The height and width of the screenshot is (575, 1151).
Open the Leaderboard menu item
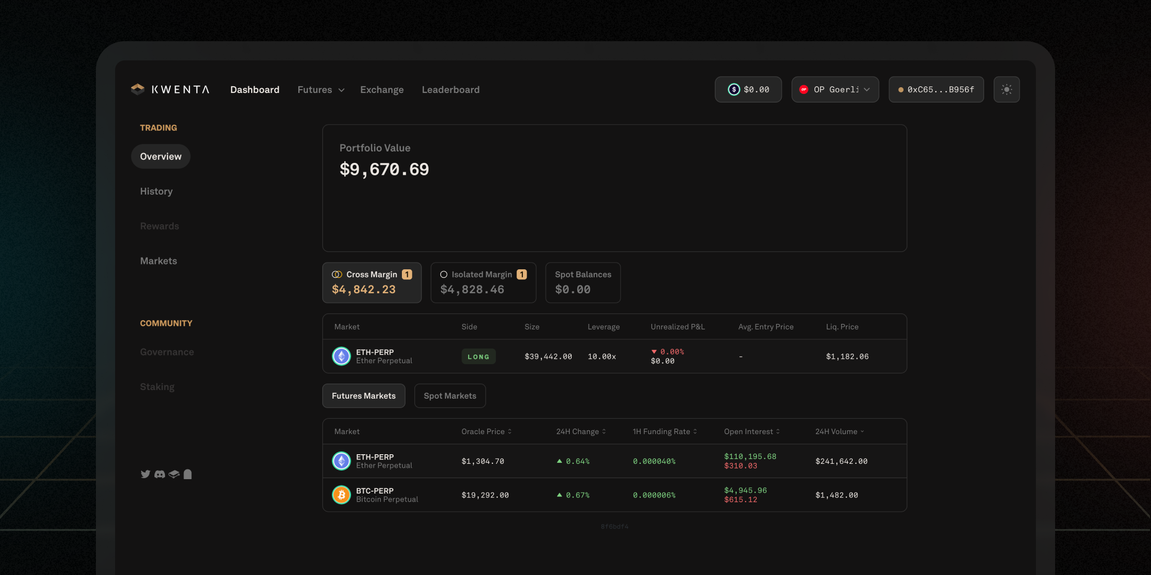point(450,90)
